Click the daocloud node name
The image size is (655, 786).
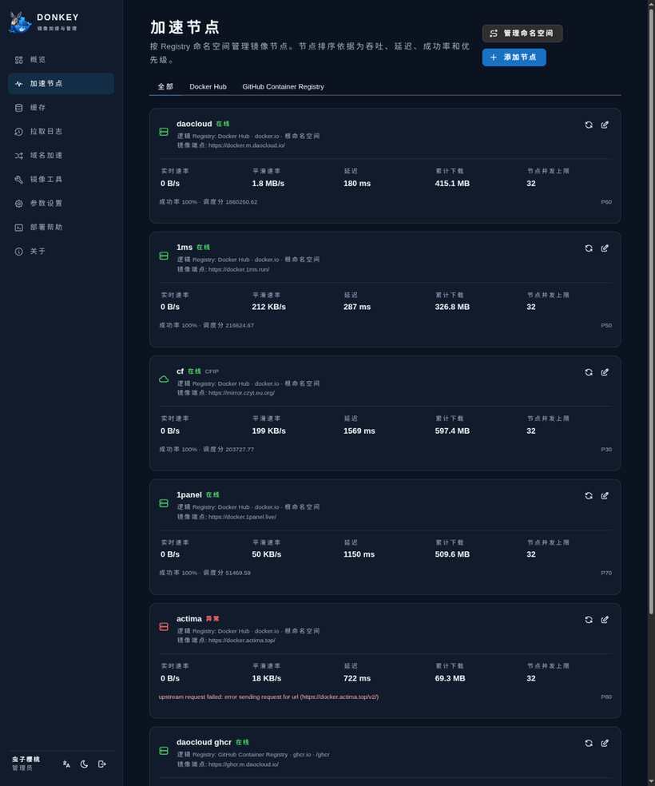pos(194,124)
